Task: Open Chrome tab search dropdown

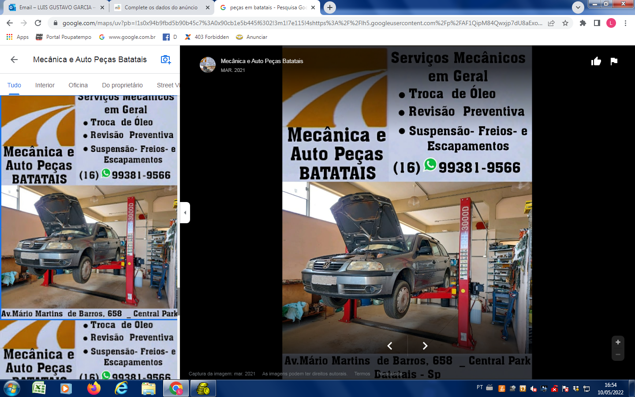Action: (x=578, y=7)
